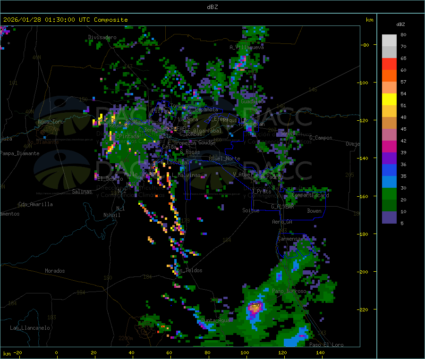This screenshot has height=359, width=425.
Task: Select the Carmensa location label
Action: point(289,239)
